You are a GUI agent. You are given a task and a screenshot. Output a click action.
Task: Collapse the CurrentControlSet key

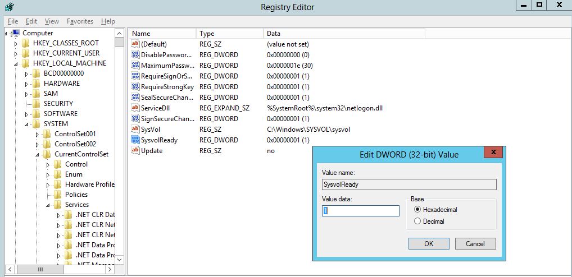[38, 154]
